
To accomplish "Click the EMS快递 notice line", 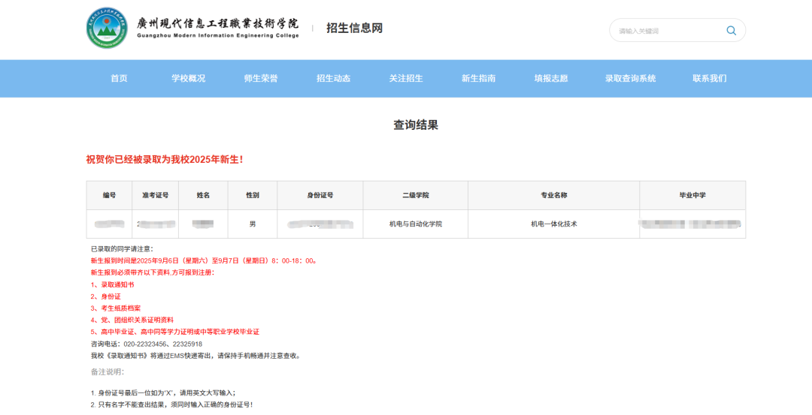I will click(x=196, y=356).
